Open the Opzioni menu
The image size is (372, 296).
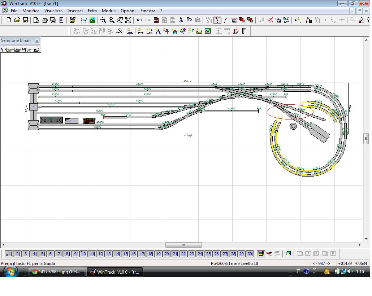(x=128, y=11)
